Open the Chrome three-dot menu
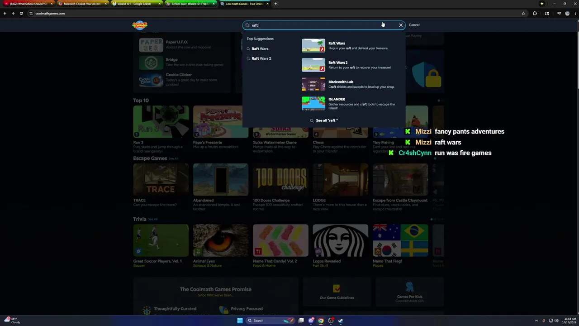 pos(574,14)
